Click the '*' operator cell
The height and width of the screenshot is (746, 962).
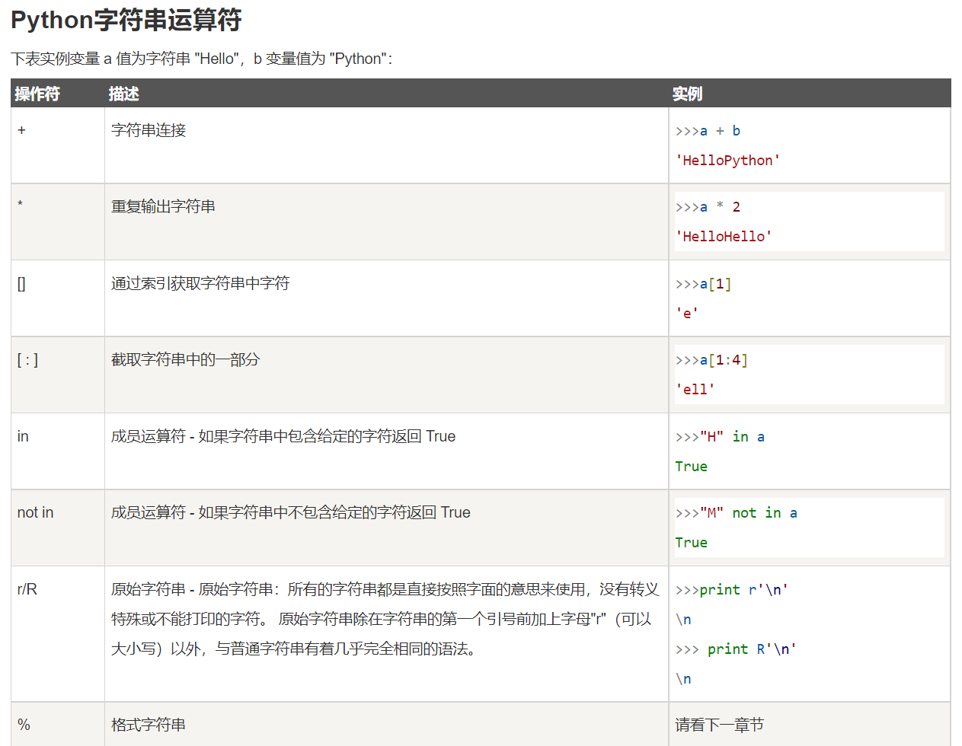pos(58,222)
